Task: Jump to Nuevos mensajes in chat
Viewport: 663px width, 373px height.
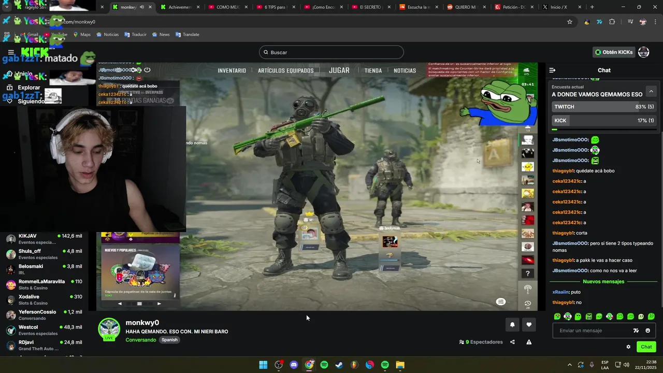Action: 603,282
